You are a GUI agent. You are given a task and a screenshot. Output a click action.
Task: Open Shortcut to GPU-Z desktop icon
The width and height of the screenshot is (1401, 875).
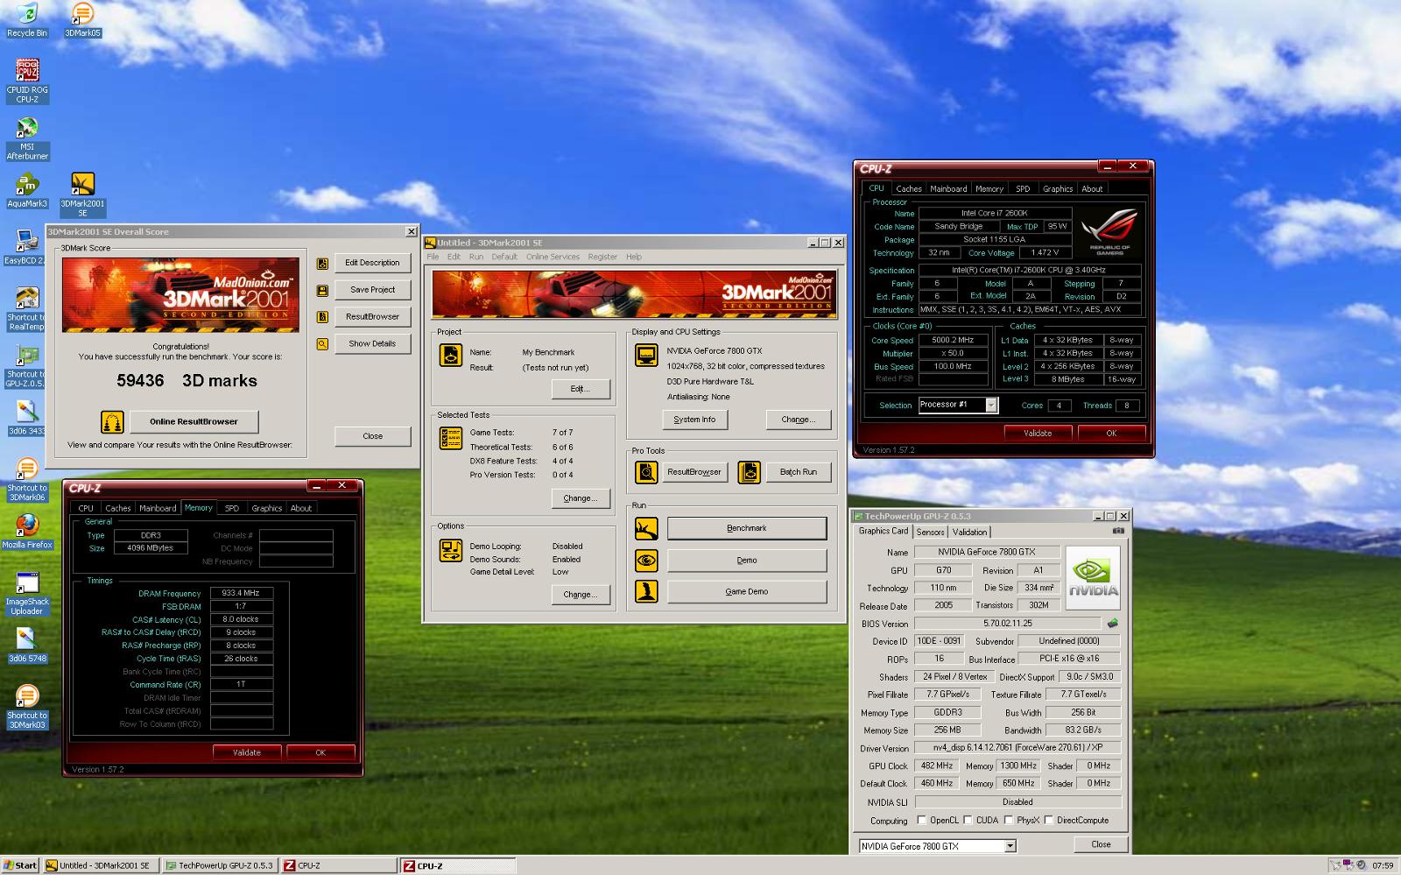pyautogui.click(x=25, y=366)
